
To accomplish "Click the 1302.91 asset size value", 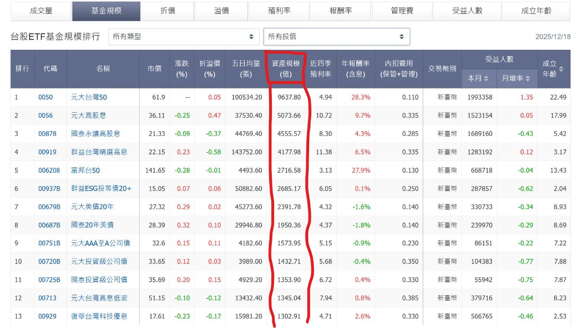I will [x=289, y=316].
